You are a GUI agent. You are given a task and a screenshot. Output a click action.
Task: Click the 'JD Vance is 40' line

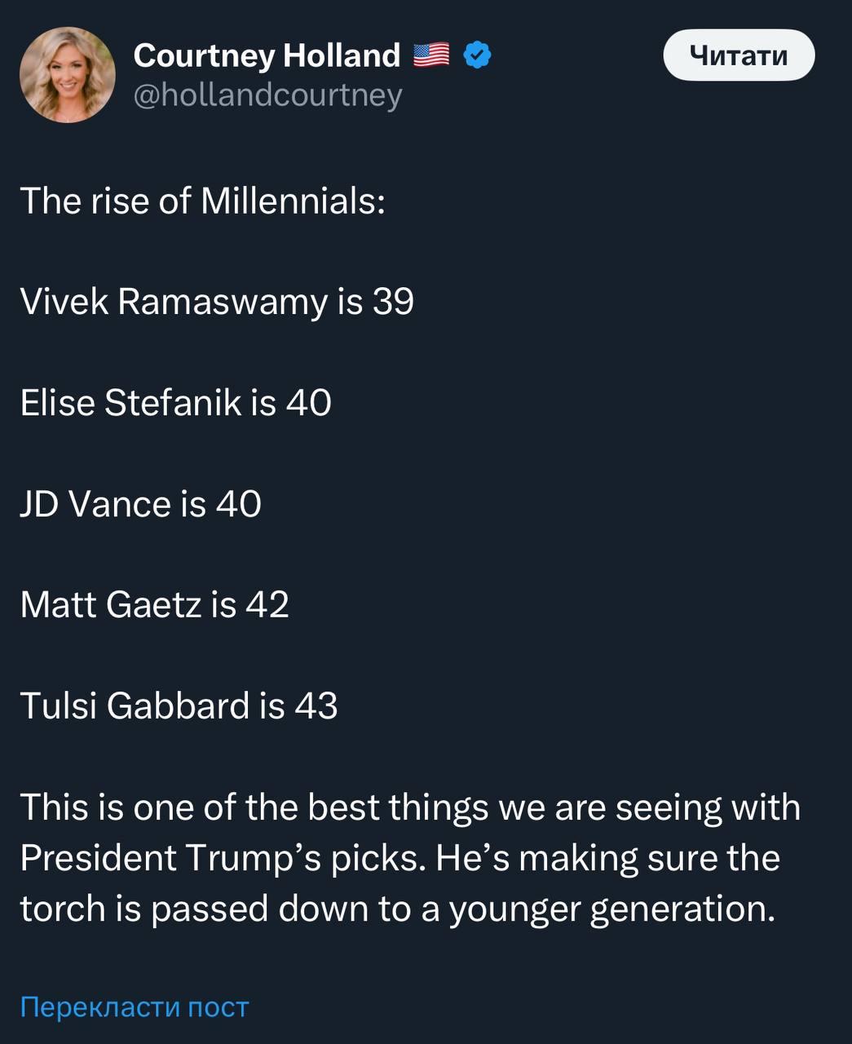click(140, 504)
